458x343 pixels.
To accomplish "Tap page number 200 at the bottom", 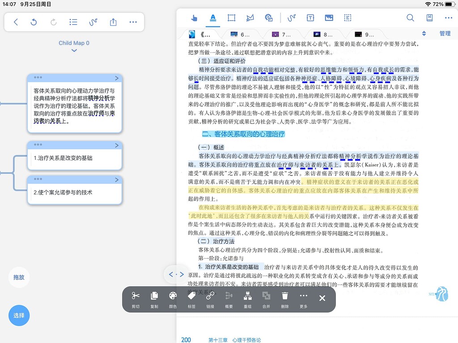I will (186, 339).
